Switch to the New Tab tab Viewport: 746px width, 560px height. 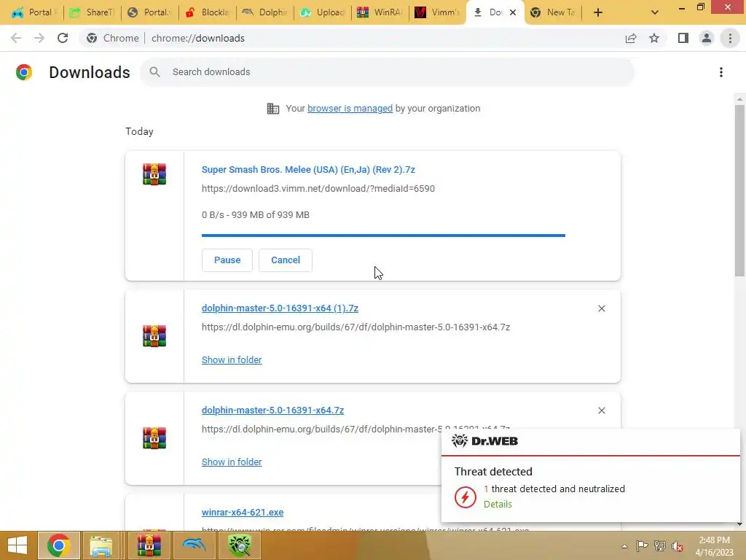[x=554, y=12]
